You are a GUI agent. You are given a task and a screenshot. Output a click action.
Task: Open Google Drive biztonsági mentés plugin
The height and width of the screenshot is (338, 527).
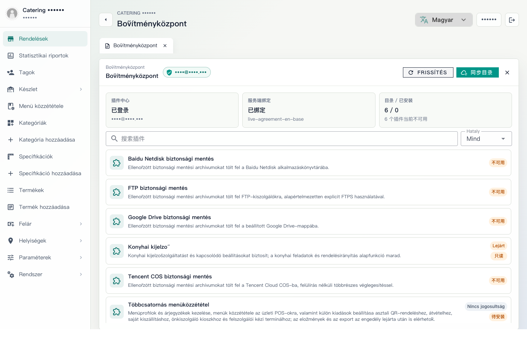pyautogui.click(x=309, y=221)
